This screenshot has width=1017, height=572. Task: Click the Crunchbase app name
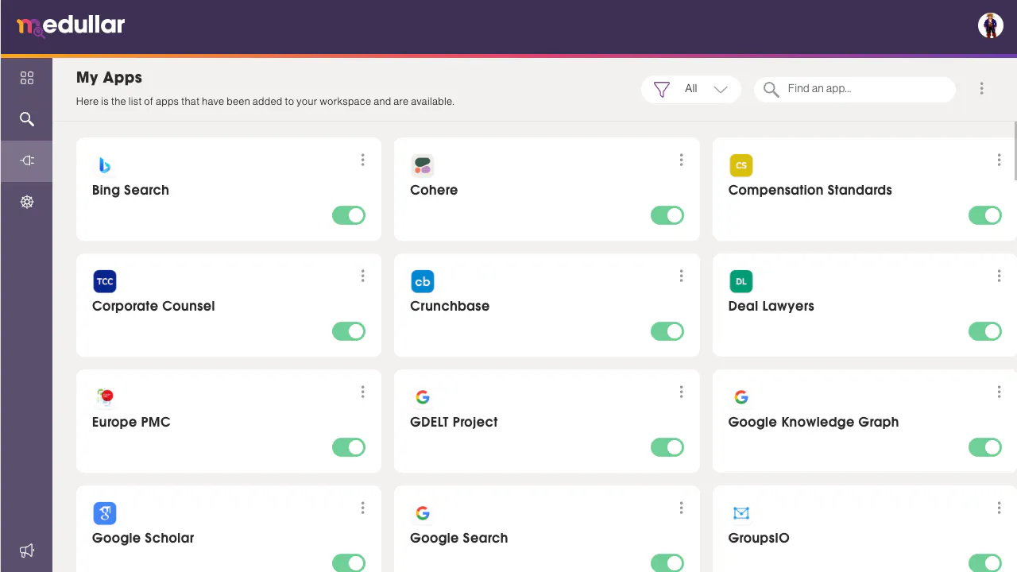pyautogui.click(x=450, y=306)
